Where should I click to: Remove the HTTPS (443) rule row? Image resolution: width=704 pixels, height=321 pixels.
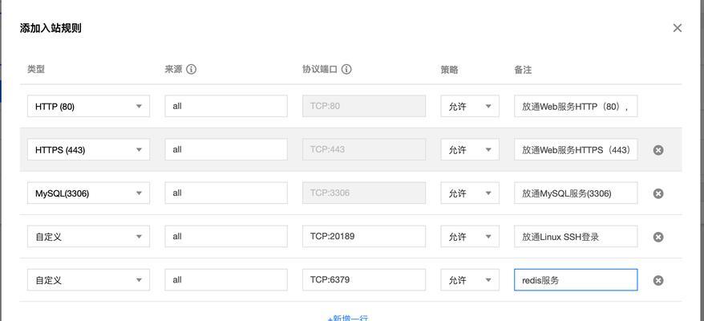[x=658, y=150]
